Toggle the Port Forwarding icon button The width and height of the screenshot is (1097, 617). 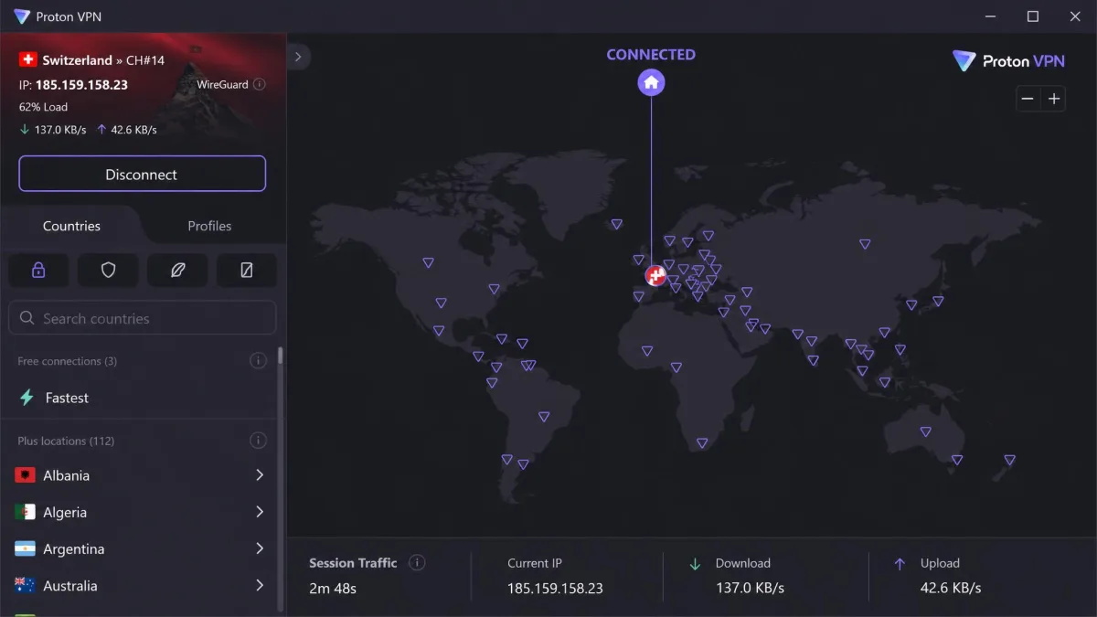tap(247, 271)
